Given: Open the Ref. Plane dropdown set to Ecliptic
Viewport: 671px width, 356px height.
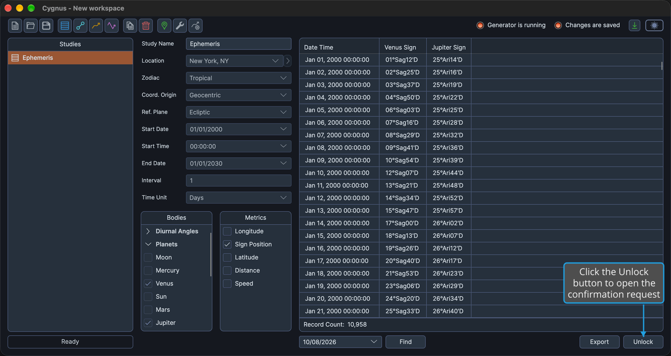Looking at the screenshot, I should (239, 112).
